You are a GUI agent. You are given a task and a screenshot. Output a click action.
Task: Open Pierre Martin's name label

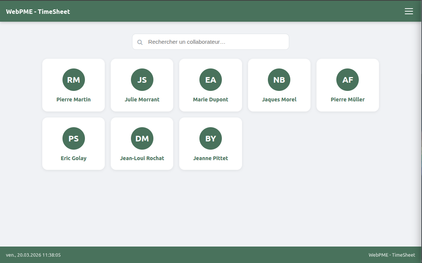pos(74,100)
